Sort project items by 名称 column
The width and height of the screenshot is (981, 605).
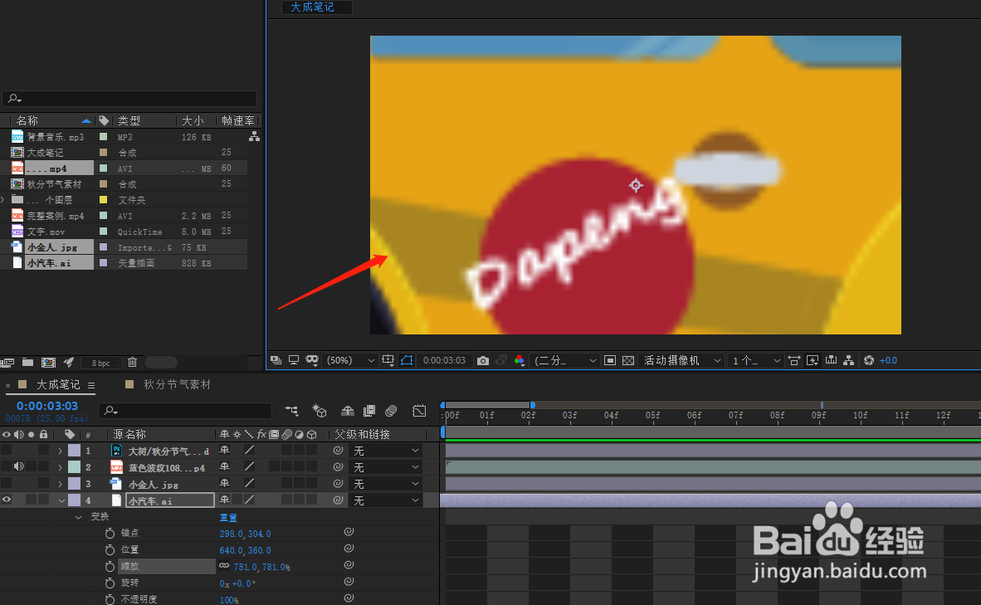27,120
